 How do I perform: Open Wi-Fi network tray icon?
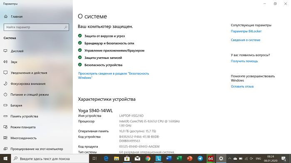point(246,158)
